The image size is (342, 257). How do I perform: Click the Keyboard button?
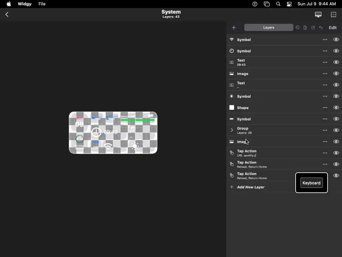[x=312, y=183]
